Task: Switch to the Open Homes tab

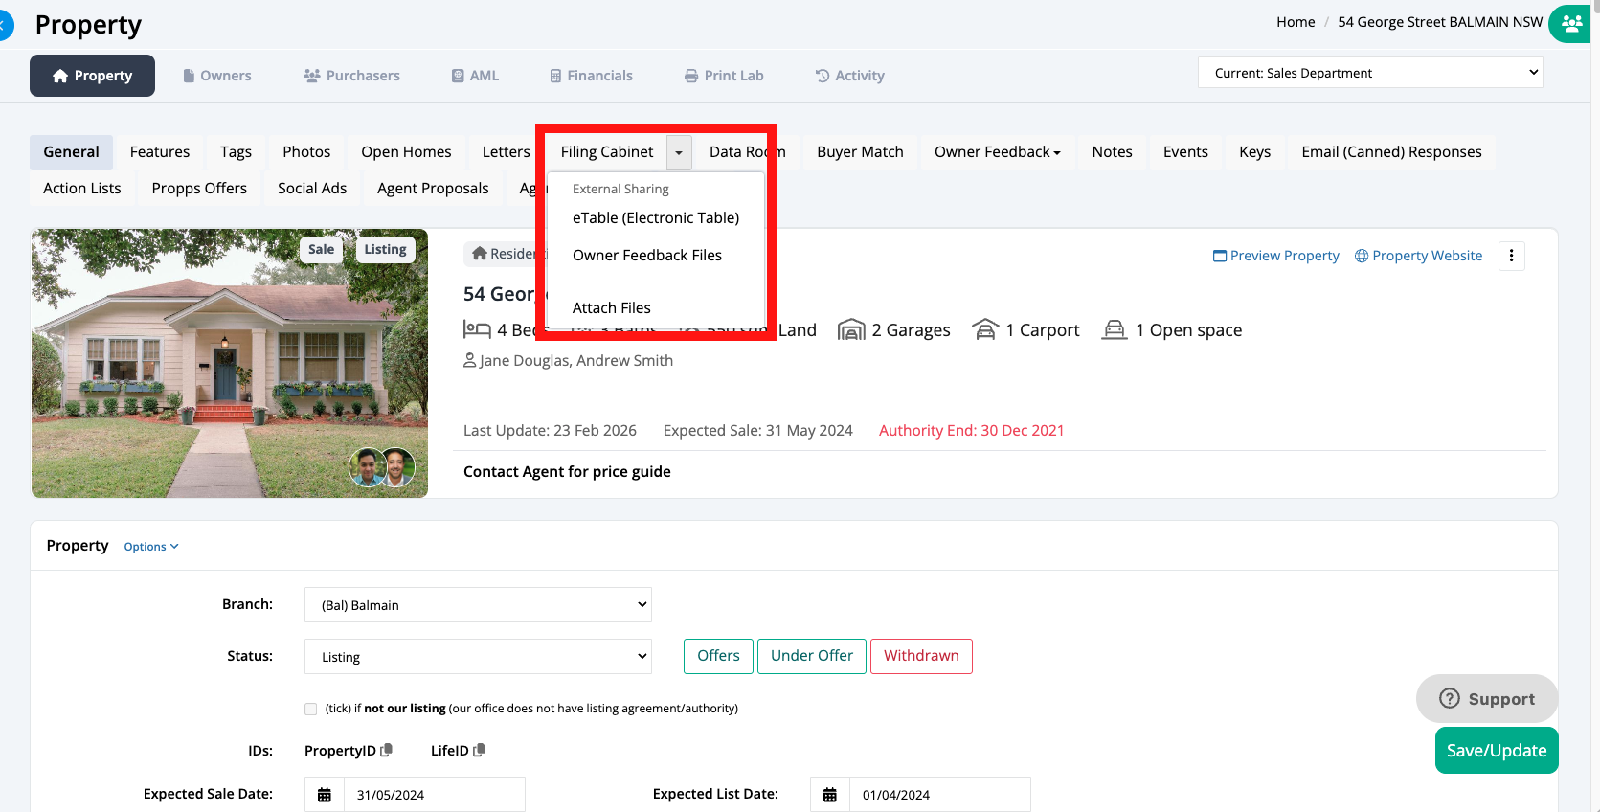Action: coord(406,152)
